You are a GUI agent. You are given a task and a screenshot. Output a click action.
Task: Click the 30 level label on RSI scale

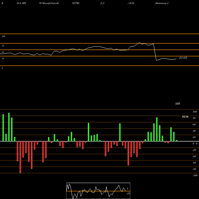point(3,59)
